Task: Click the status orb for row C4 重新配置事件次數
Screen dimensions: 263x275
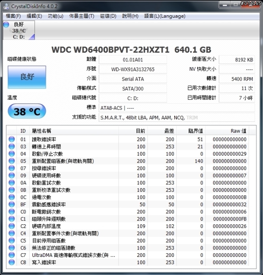Action: click(12, 233)
